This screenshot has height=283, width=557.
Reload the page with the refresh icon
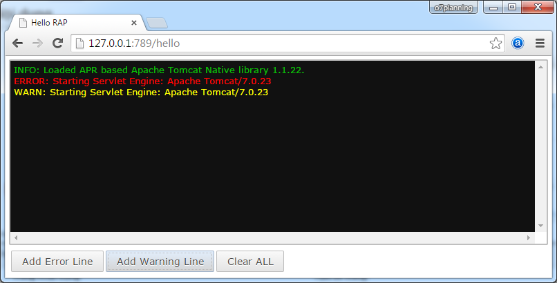pyautogui.click(x=57, y=43)
